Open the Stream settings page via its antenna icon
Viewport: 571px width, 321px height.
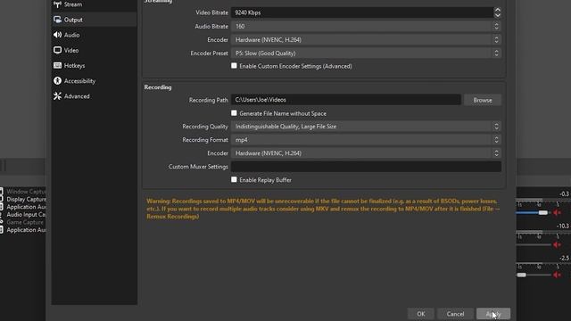click(57, 4)
